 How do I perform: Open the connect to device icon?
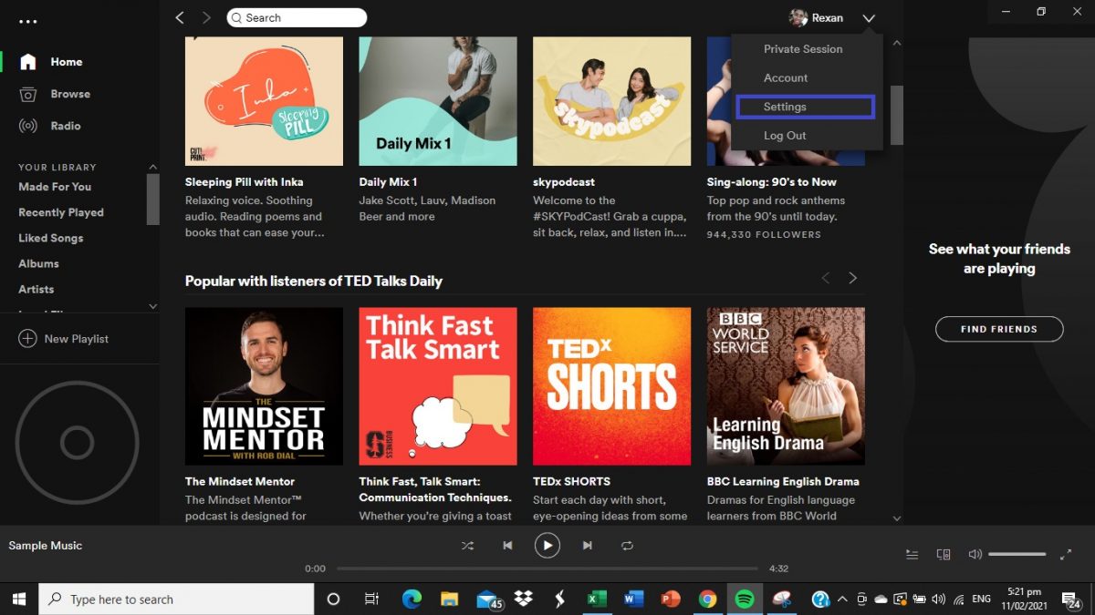pyautogui.click(x=944, y=554)
